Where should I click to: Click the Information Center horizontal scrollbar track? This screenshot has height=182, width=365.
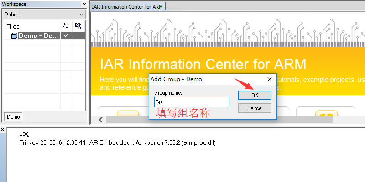(219, 120)
